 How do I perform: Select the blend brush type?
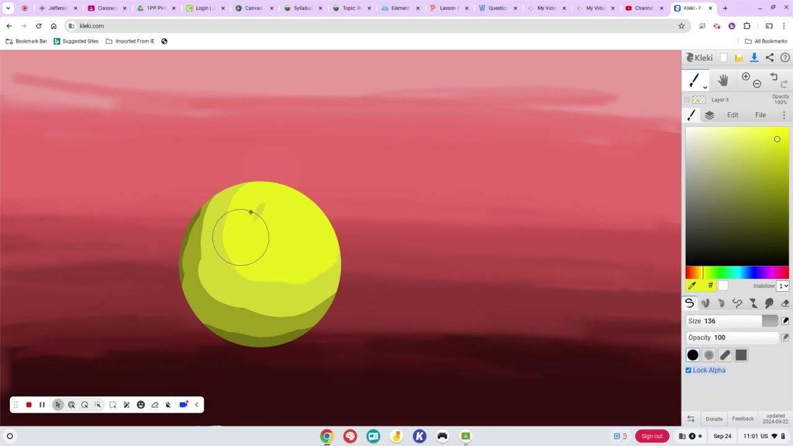pos(705,303)
